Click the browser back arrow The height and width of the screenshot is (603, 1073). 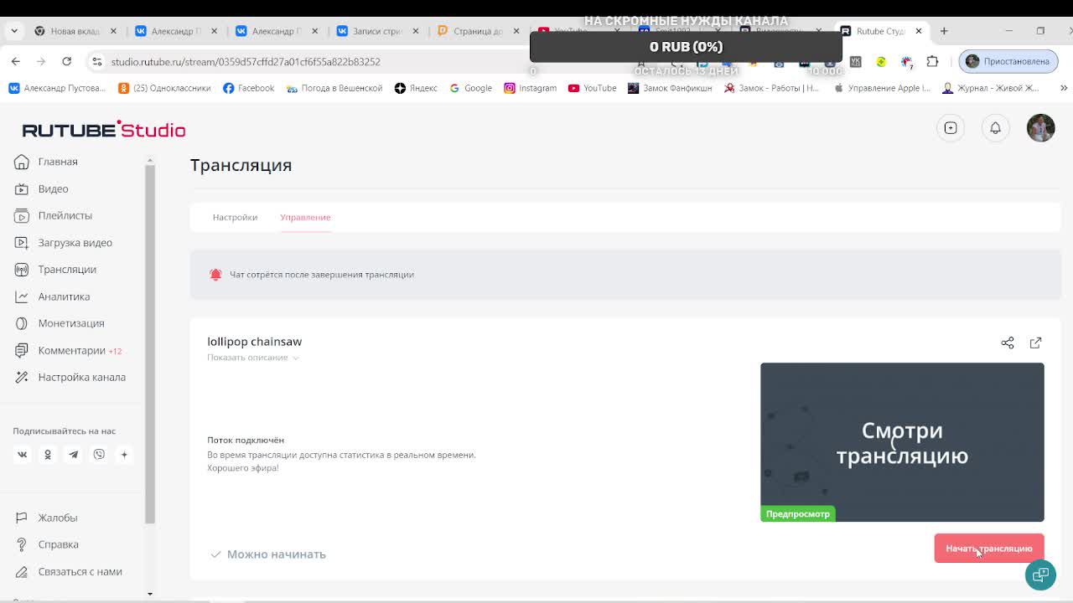(16, 62)
